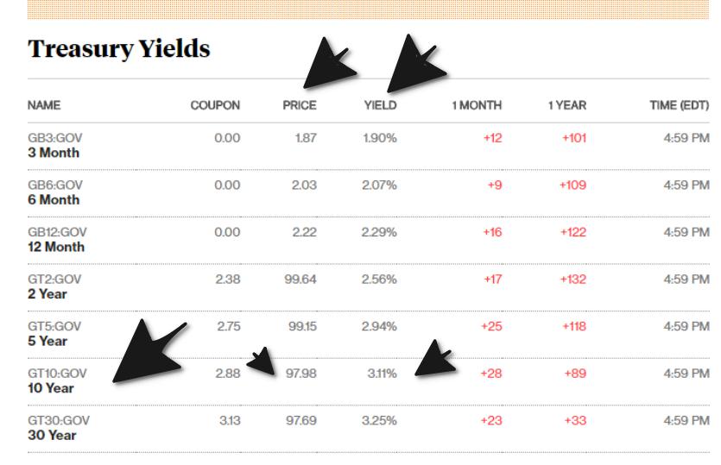Sort by the NAME column header

[44, 105]
